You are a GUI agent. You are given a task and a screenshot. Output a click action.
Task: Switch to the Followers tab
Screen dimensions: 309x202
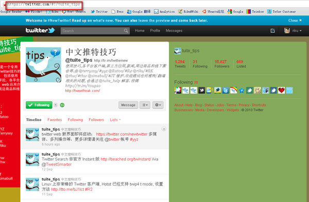tap(96, 120)
